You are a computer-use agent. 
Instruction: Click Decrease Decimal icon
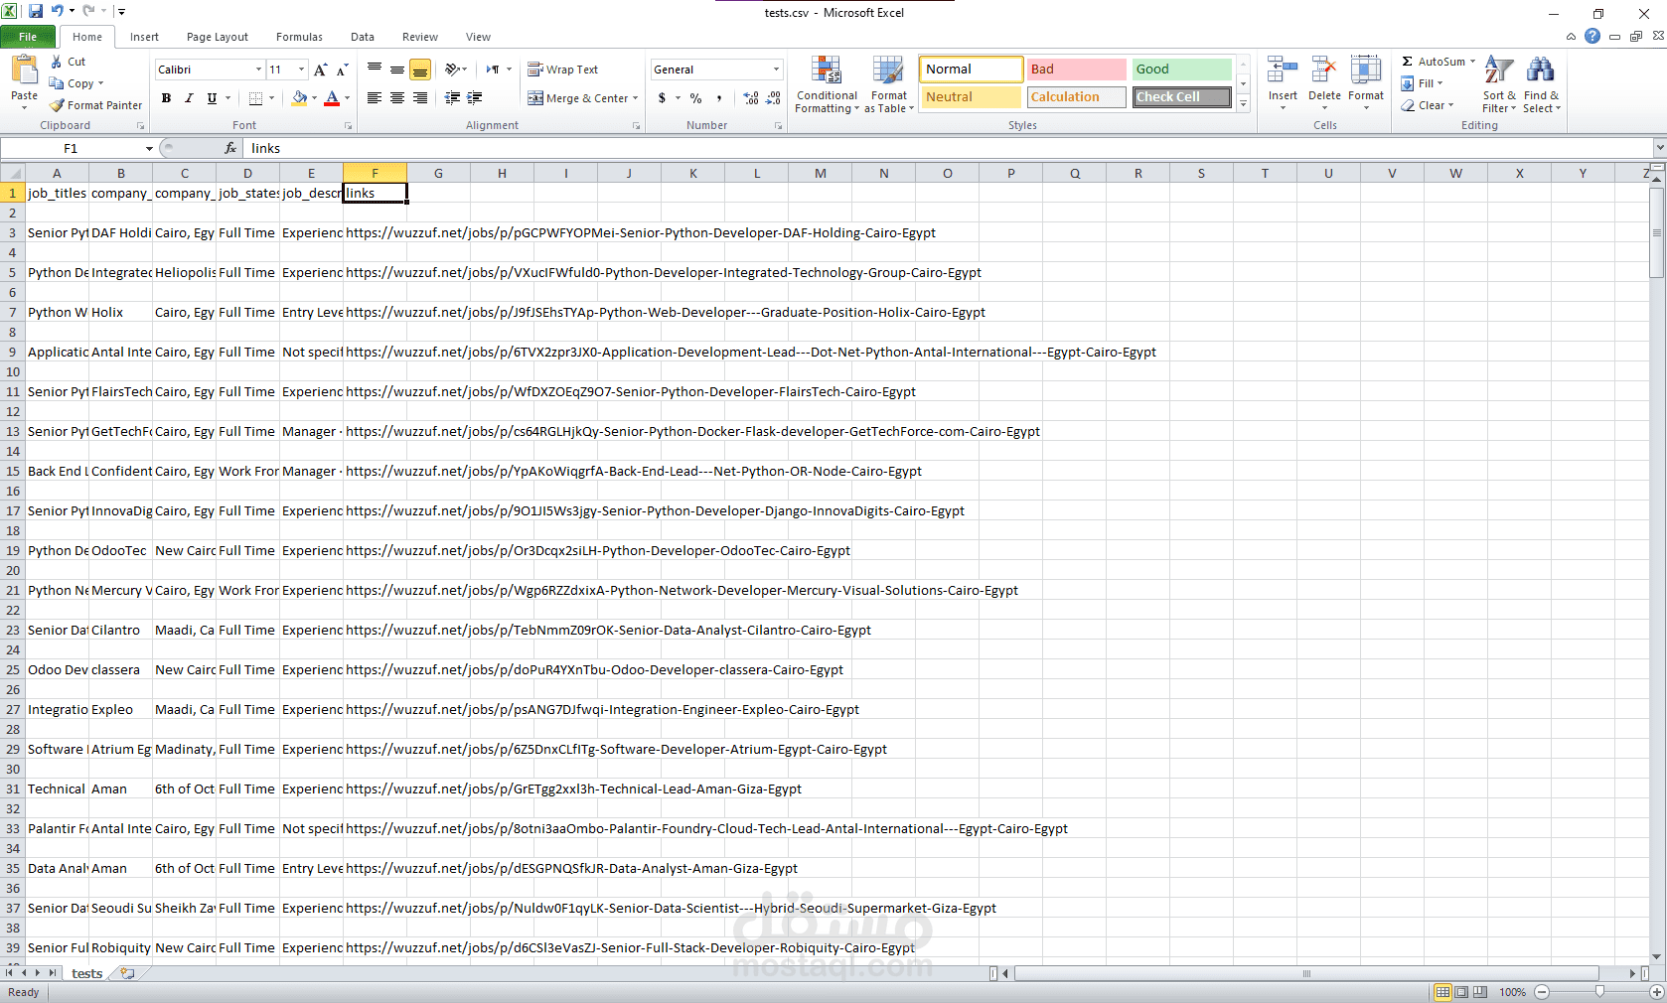[x=773, y=98]
